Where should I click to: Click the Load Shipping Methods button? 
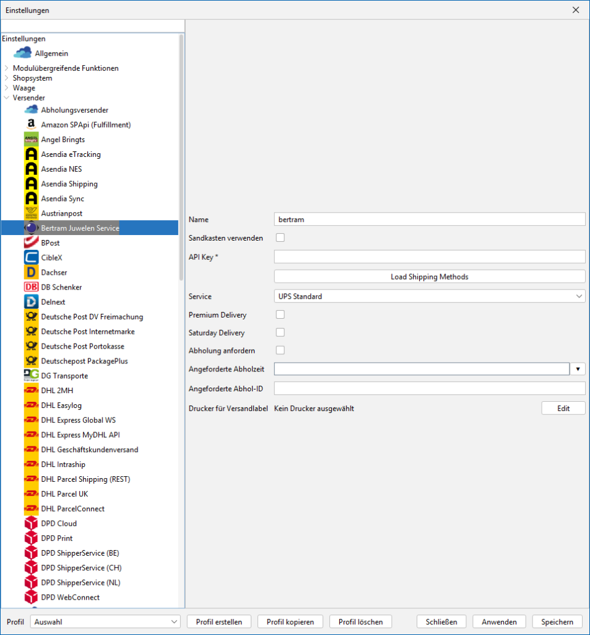coord(429,277)
